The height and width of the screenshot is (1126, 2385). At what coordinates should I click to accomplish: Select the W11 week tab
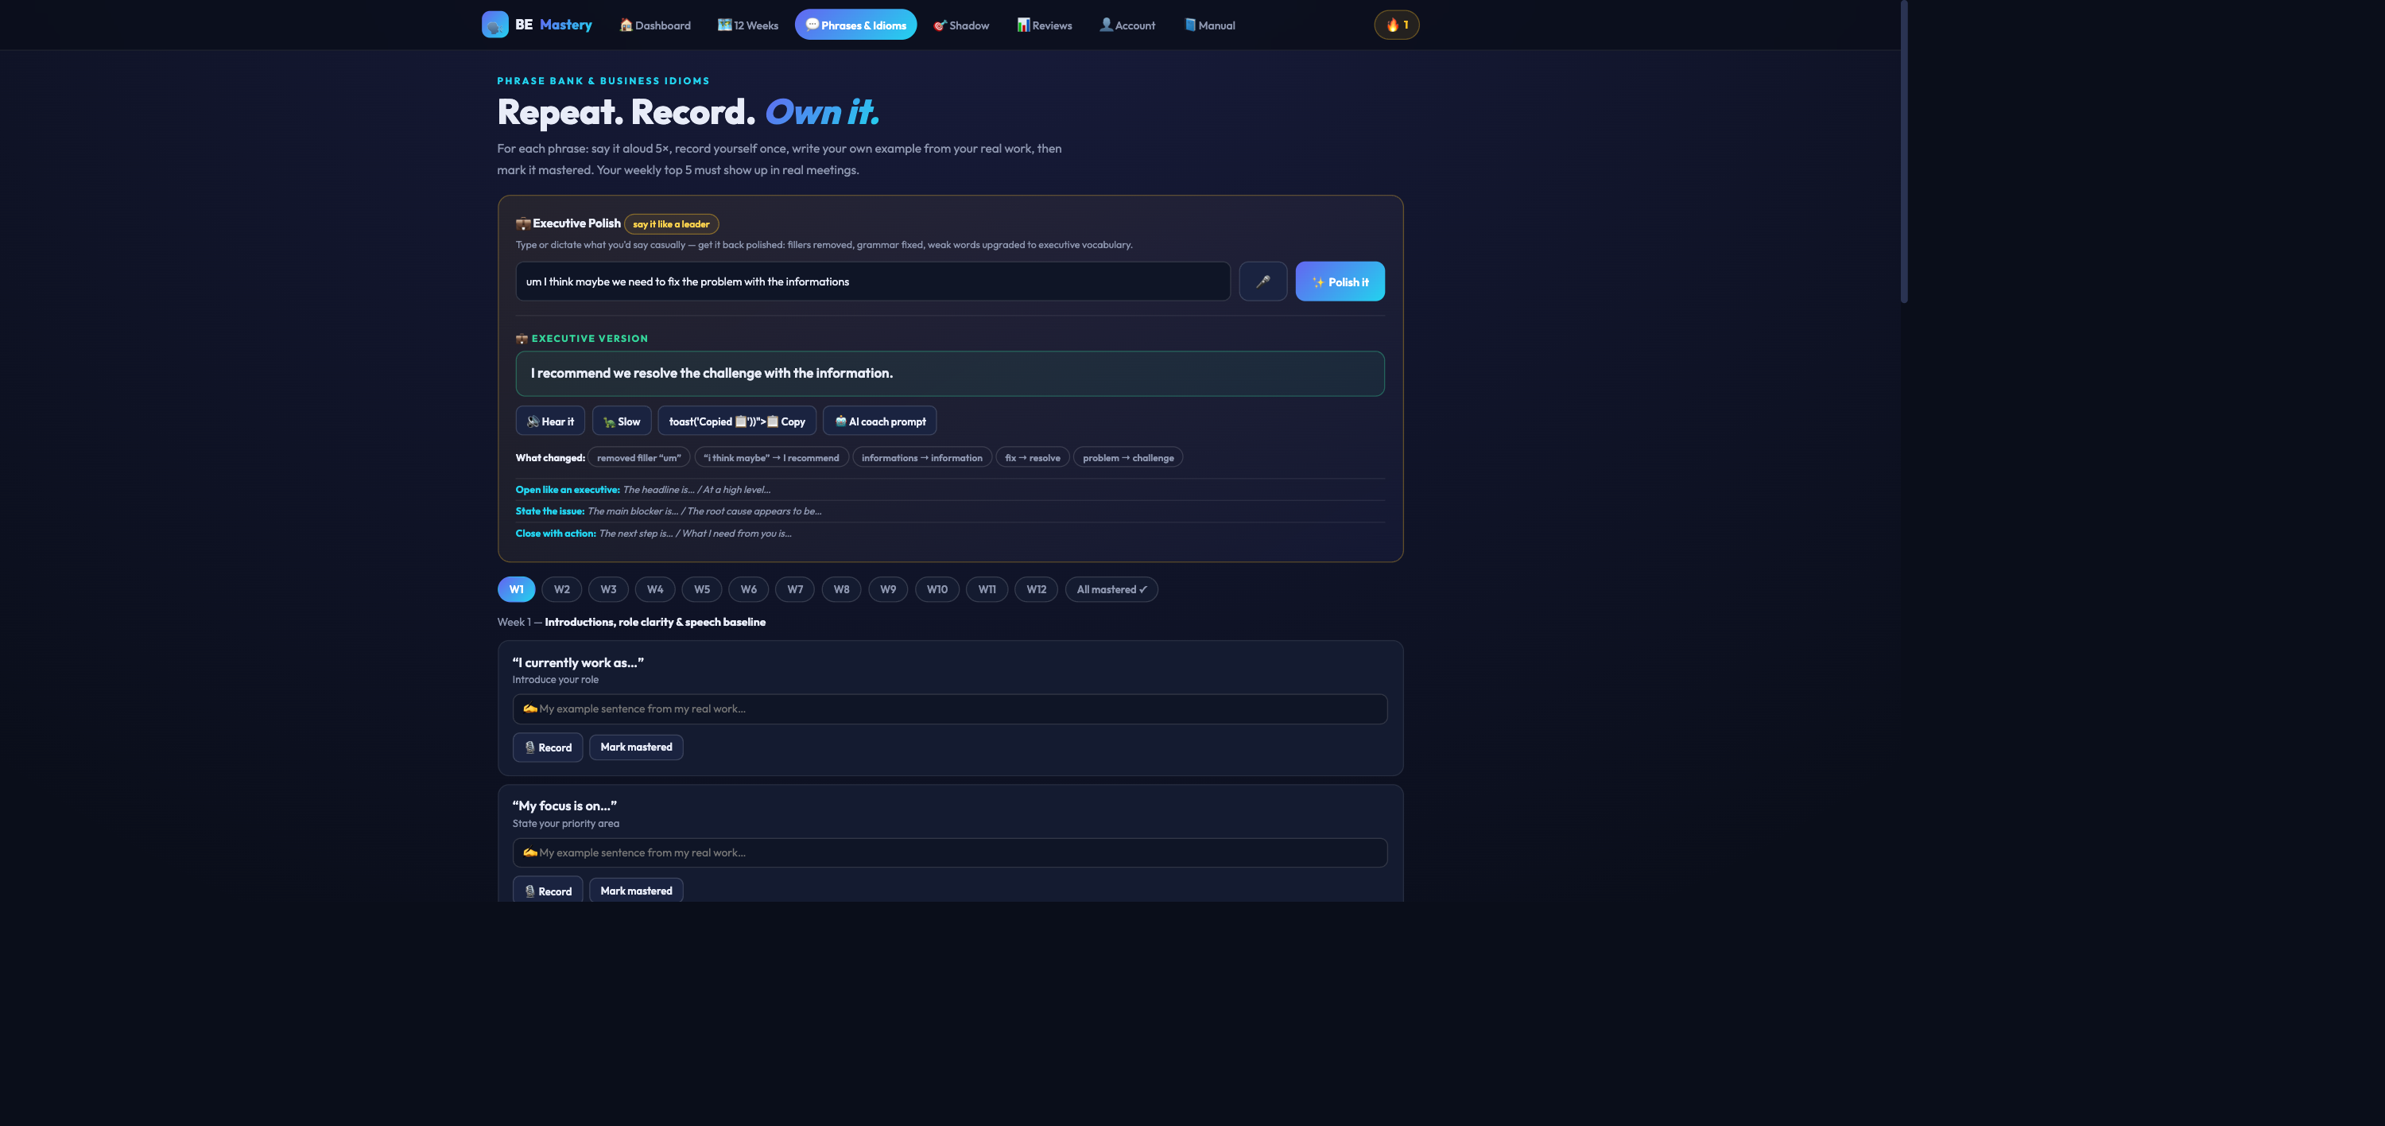[987, 590]
